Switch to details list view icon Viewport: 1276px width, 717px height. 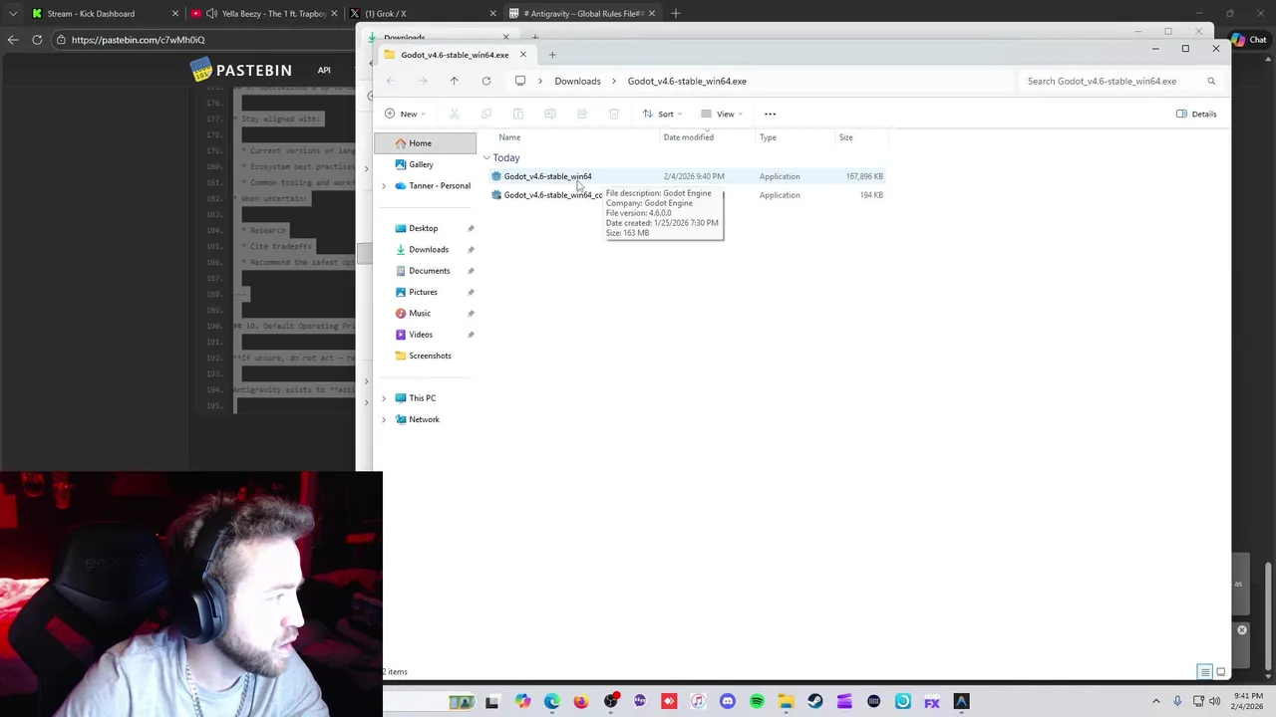(x=1205, y=671)
